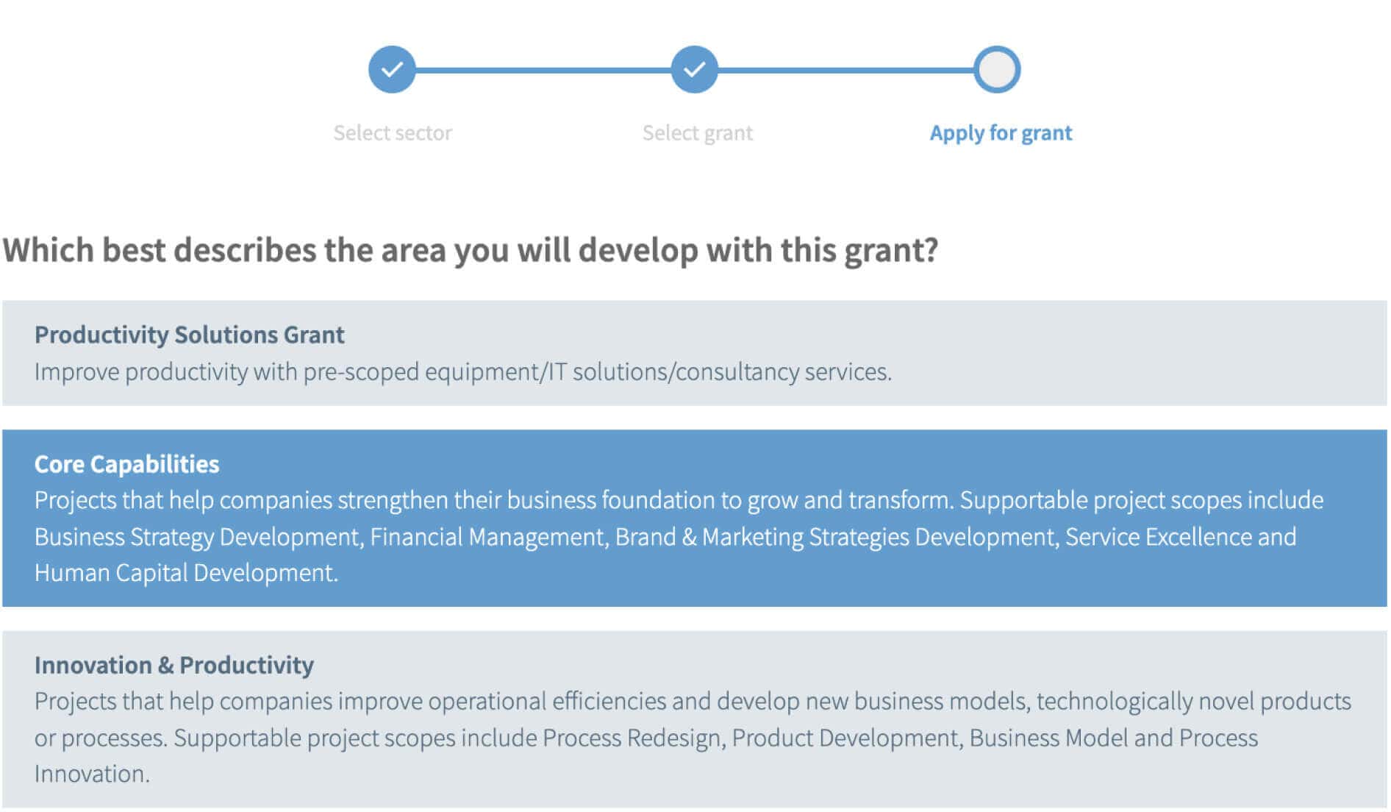
Task: Open the Select grant step label
Action: tap(698, 133)
